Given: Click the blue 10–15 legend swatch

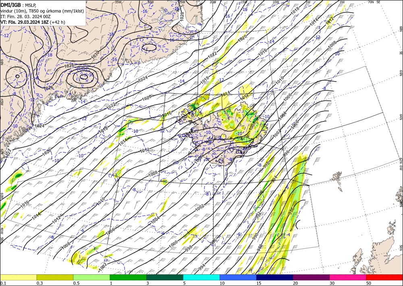Looking at the screenshot, I should pyautogui.click(x=238, y=277).
